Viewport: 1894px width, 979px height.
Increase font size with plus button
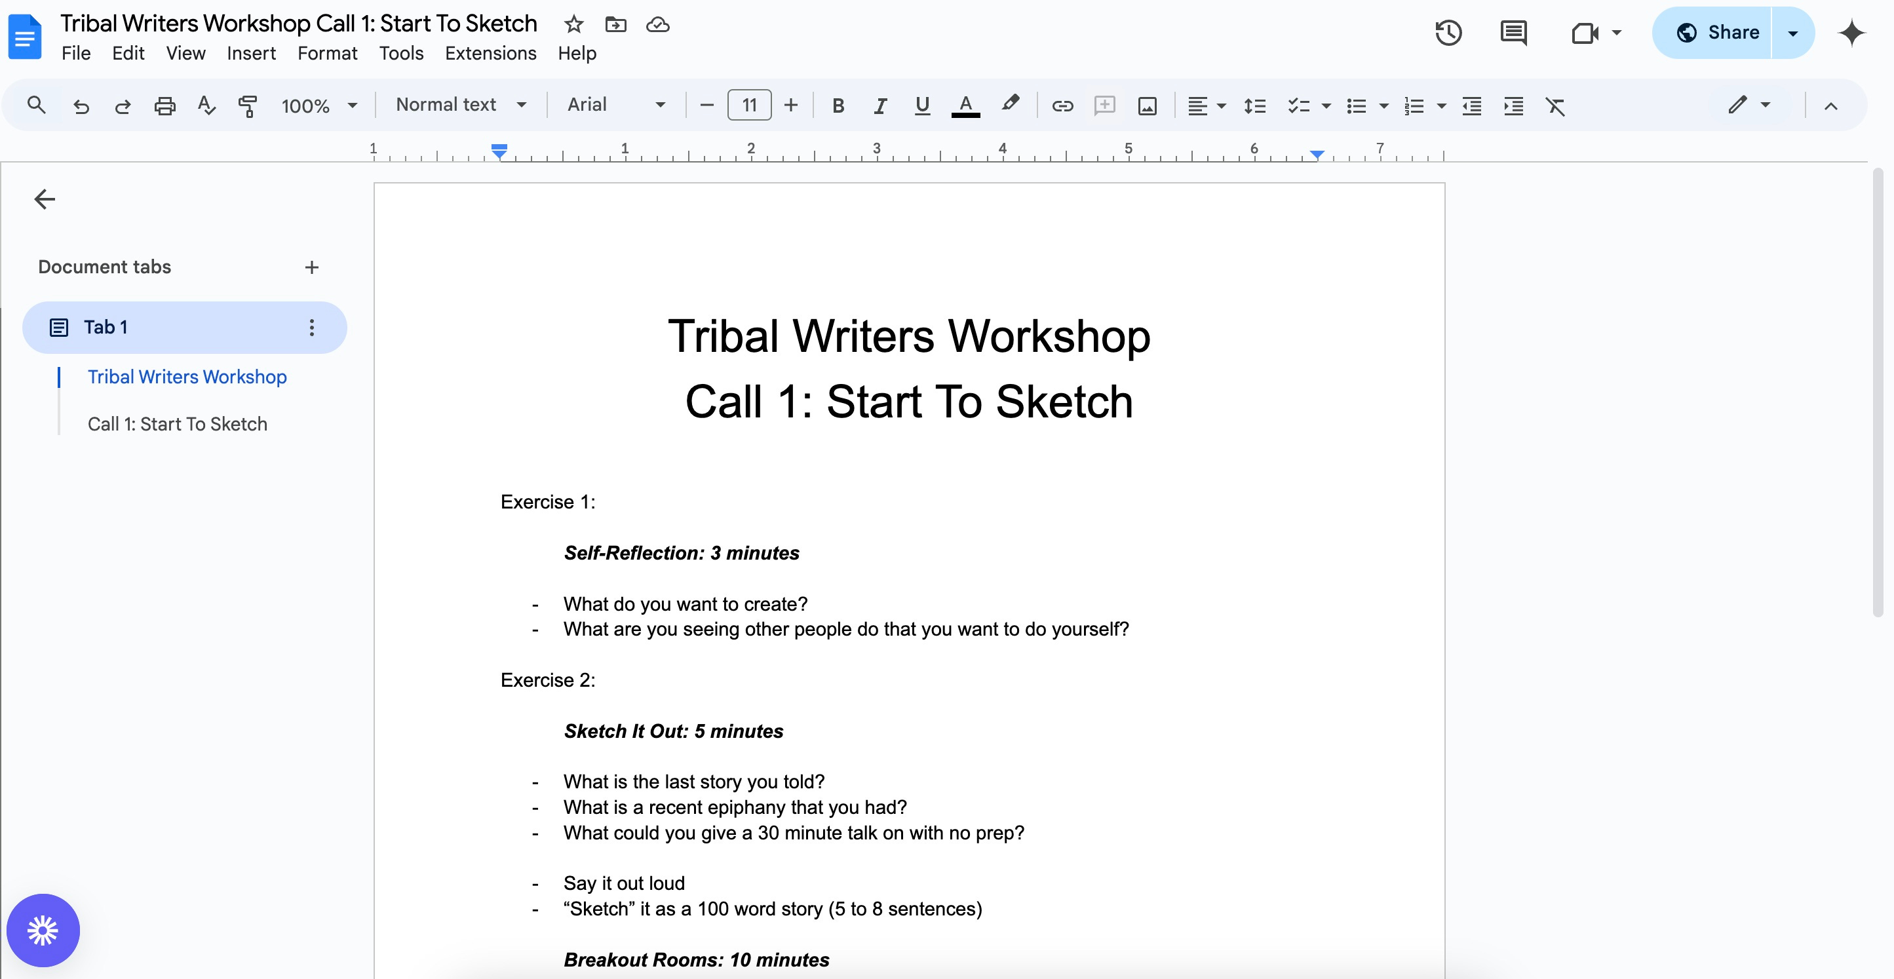point(790,106)
